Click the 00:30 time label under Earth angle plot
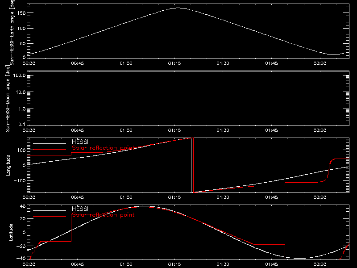The width and height of the screenshot is (357, 268). tap(29, 63)
